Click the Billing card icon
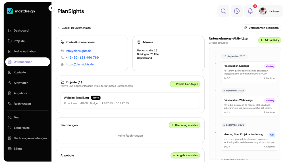 (x=10, y=149)
